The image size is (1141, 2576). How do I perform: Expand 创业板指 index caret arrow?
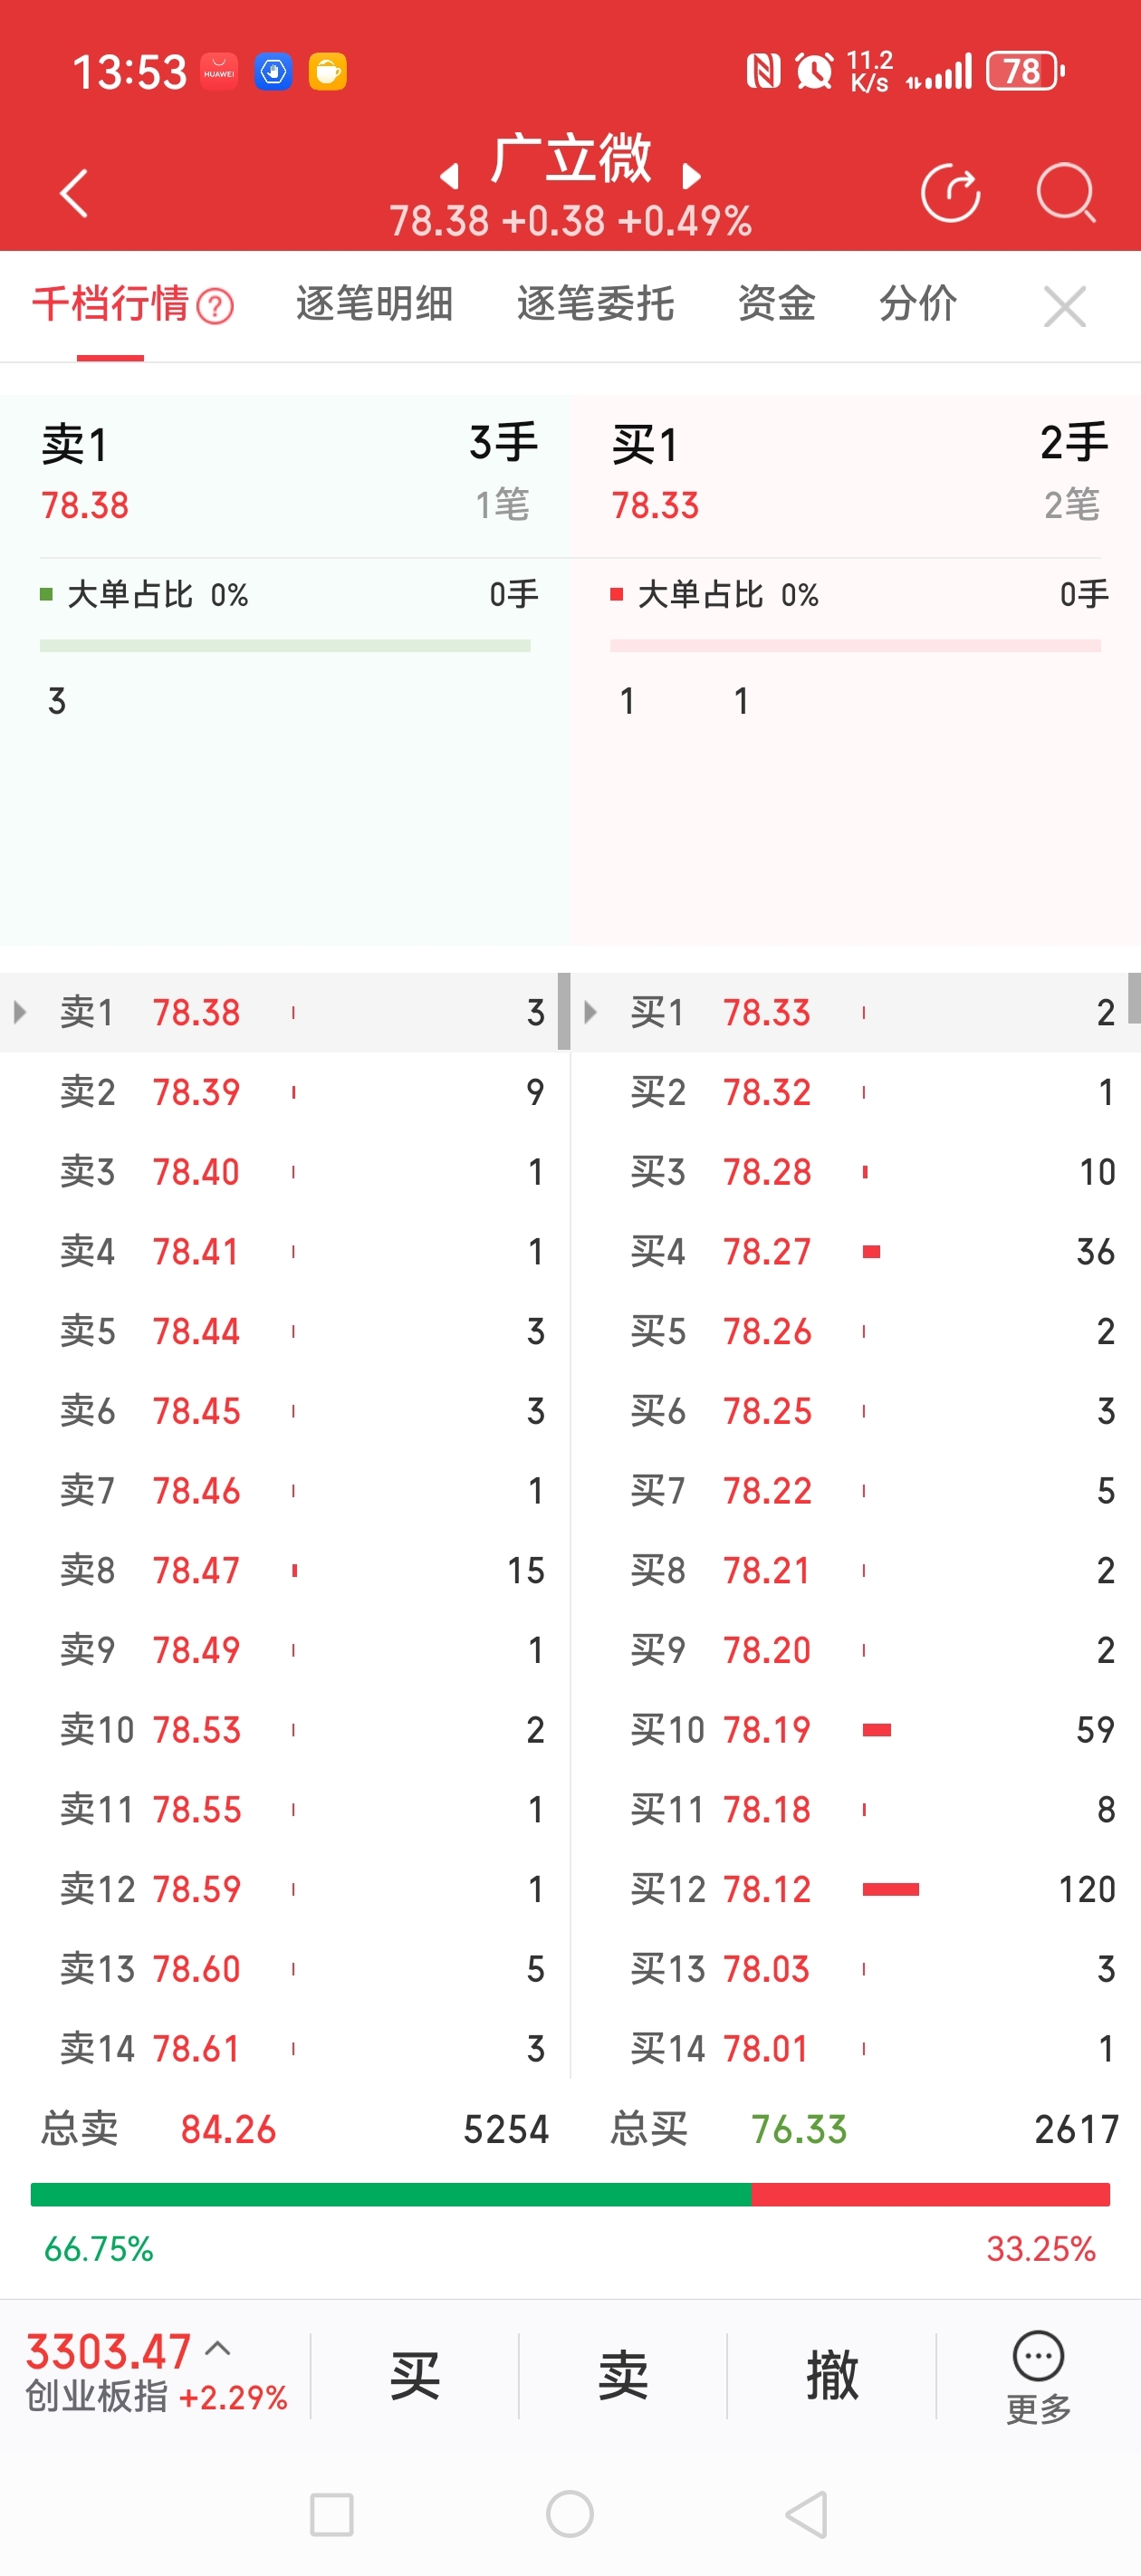click(218, 2349)
